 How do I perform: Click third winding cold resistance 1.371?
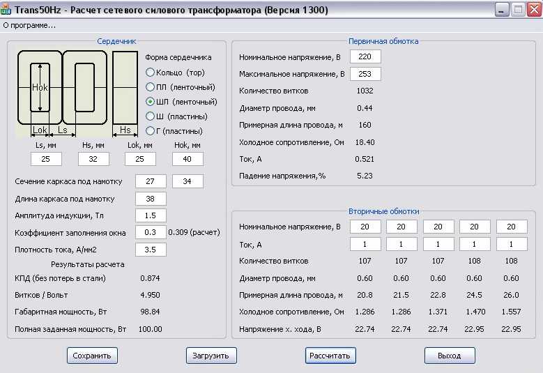tap(438, 312)
